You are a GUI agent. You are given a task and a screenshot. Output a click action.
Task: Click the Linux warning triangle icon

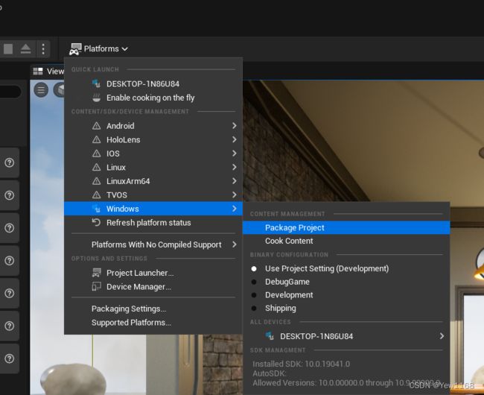(97, 167)
